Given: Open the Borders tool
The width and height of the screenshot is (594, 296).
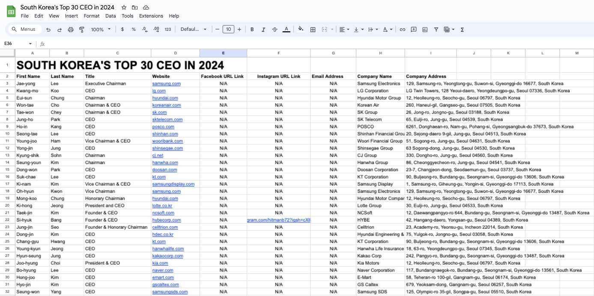Looking at the screenshot, I should 313,30.
